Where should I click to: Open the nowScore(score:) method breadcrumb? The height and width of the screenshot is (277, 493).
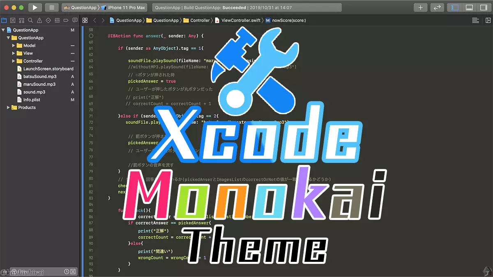pos(286,20)
